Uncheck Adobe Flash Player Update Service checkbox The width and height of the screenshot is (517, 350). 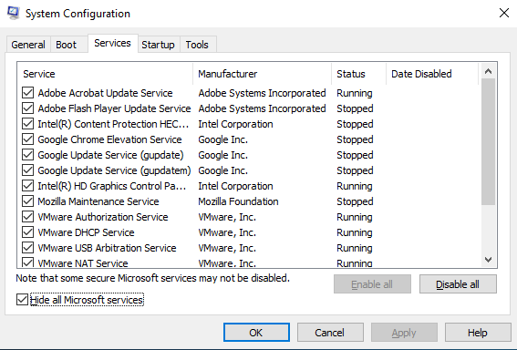[27, 108]
